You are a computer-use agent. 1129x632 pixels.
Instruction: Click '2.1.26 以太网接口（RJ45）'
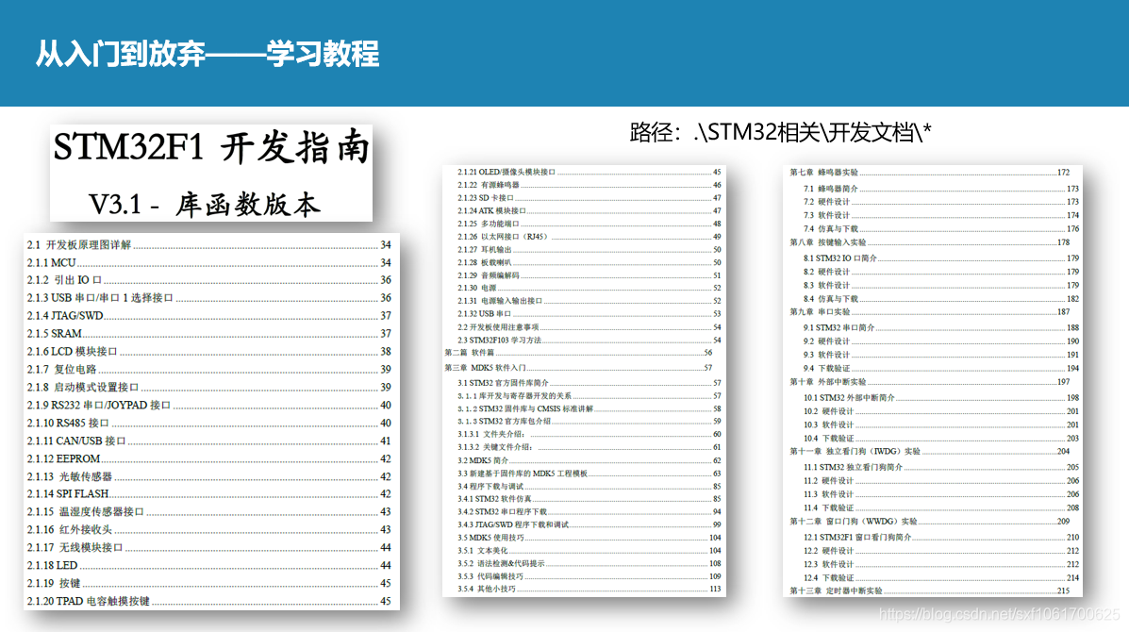tap(589, 237)
